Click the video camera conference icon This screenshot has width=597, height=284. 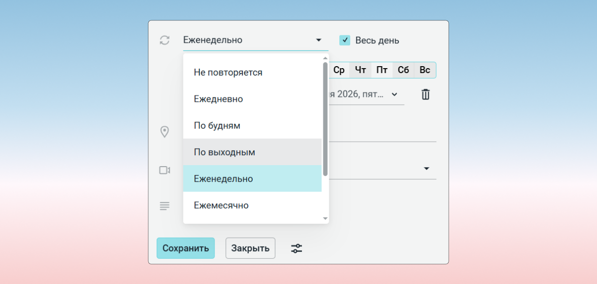click(165, 170)
